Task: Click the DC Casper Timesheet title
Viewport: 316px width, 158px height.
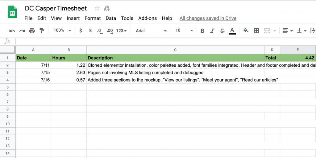Action: [56, 8]
